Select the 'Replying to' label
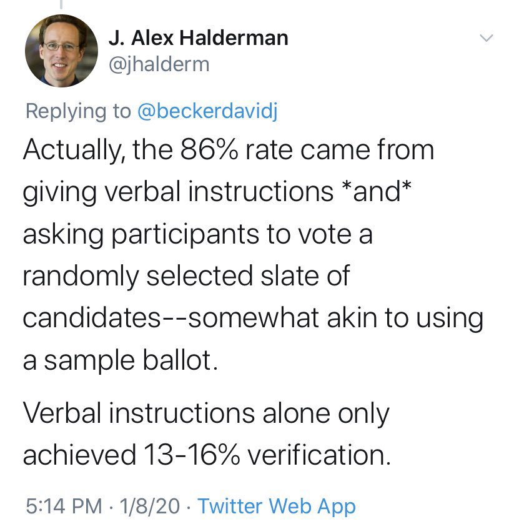509x524 pixels. (78, 111)
